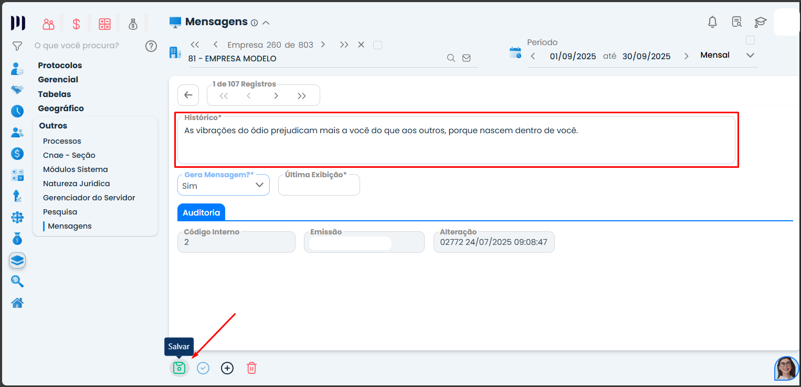Open the user with gear sidebar icon

click(x=17, y=69)
